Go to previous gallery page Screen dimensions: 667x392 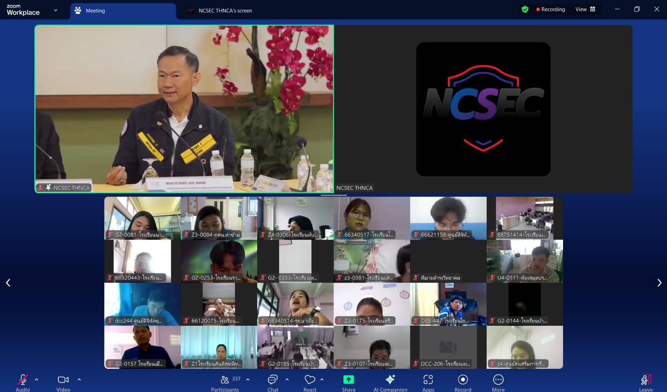point(8,283)
